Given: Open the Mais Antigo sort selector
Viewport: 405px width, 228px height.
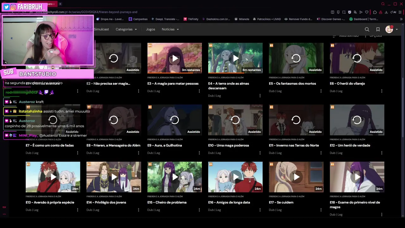Looking at the screenshot, I should tap(346, 36).
